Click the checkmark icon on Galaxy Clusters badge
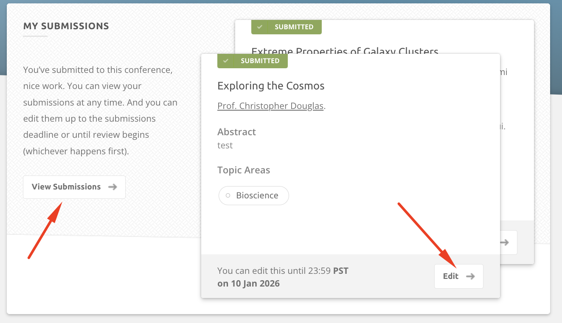Image resolution: width=562 pixels, height=323 pixels. point(260,27)
